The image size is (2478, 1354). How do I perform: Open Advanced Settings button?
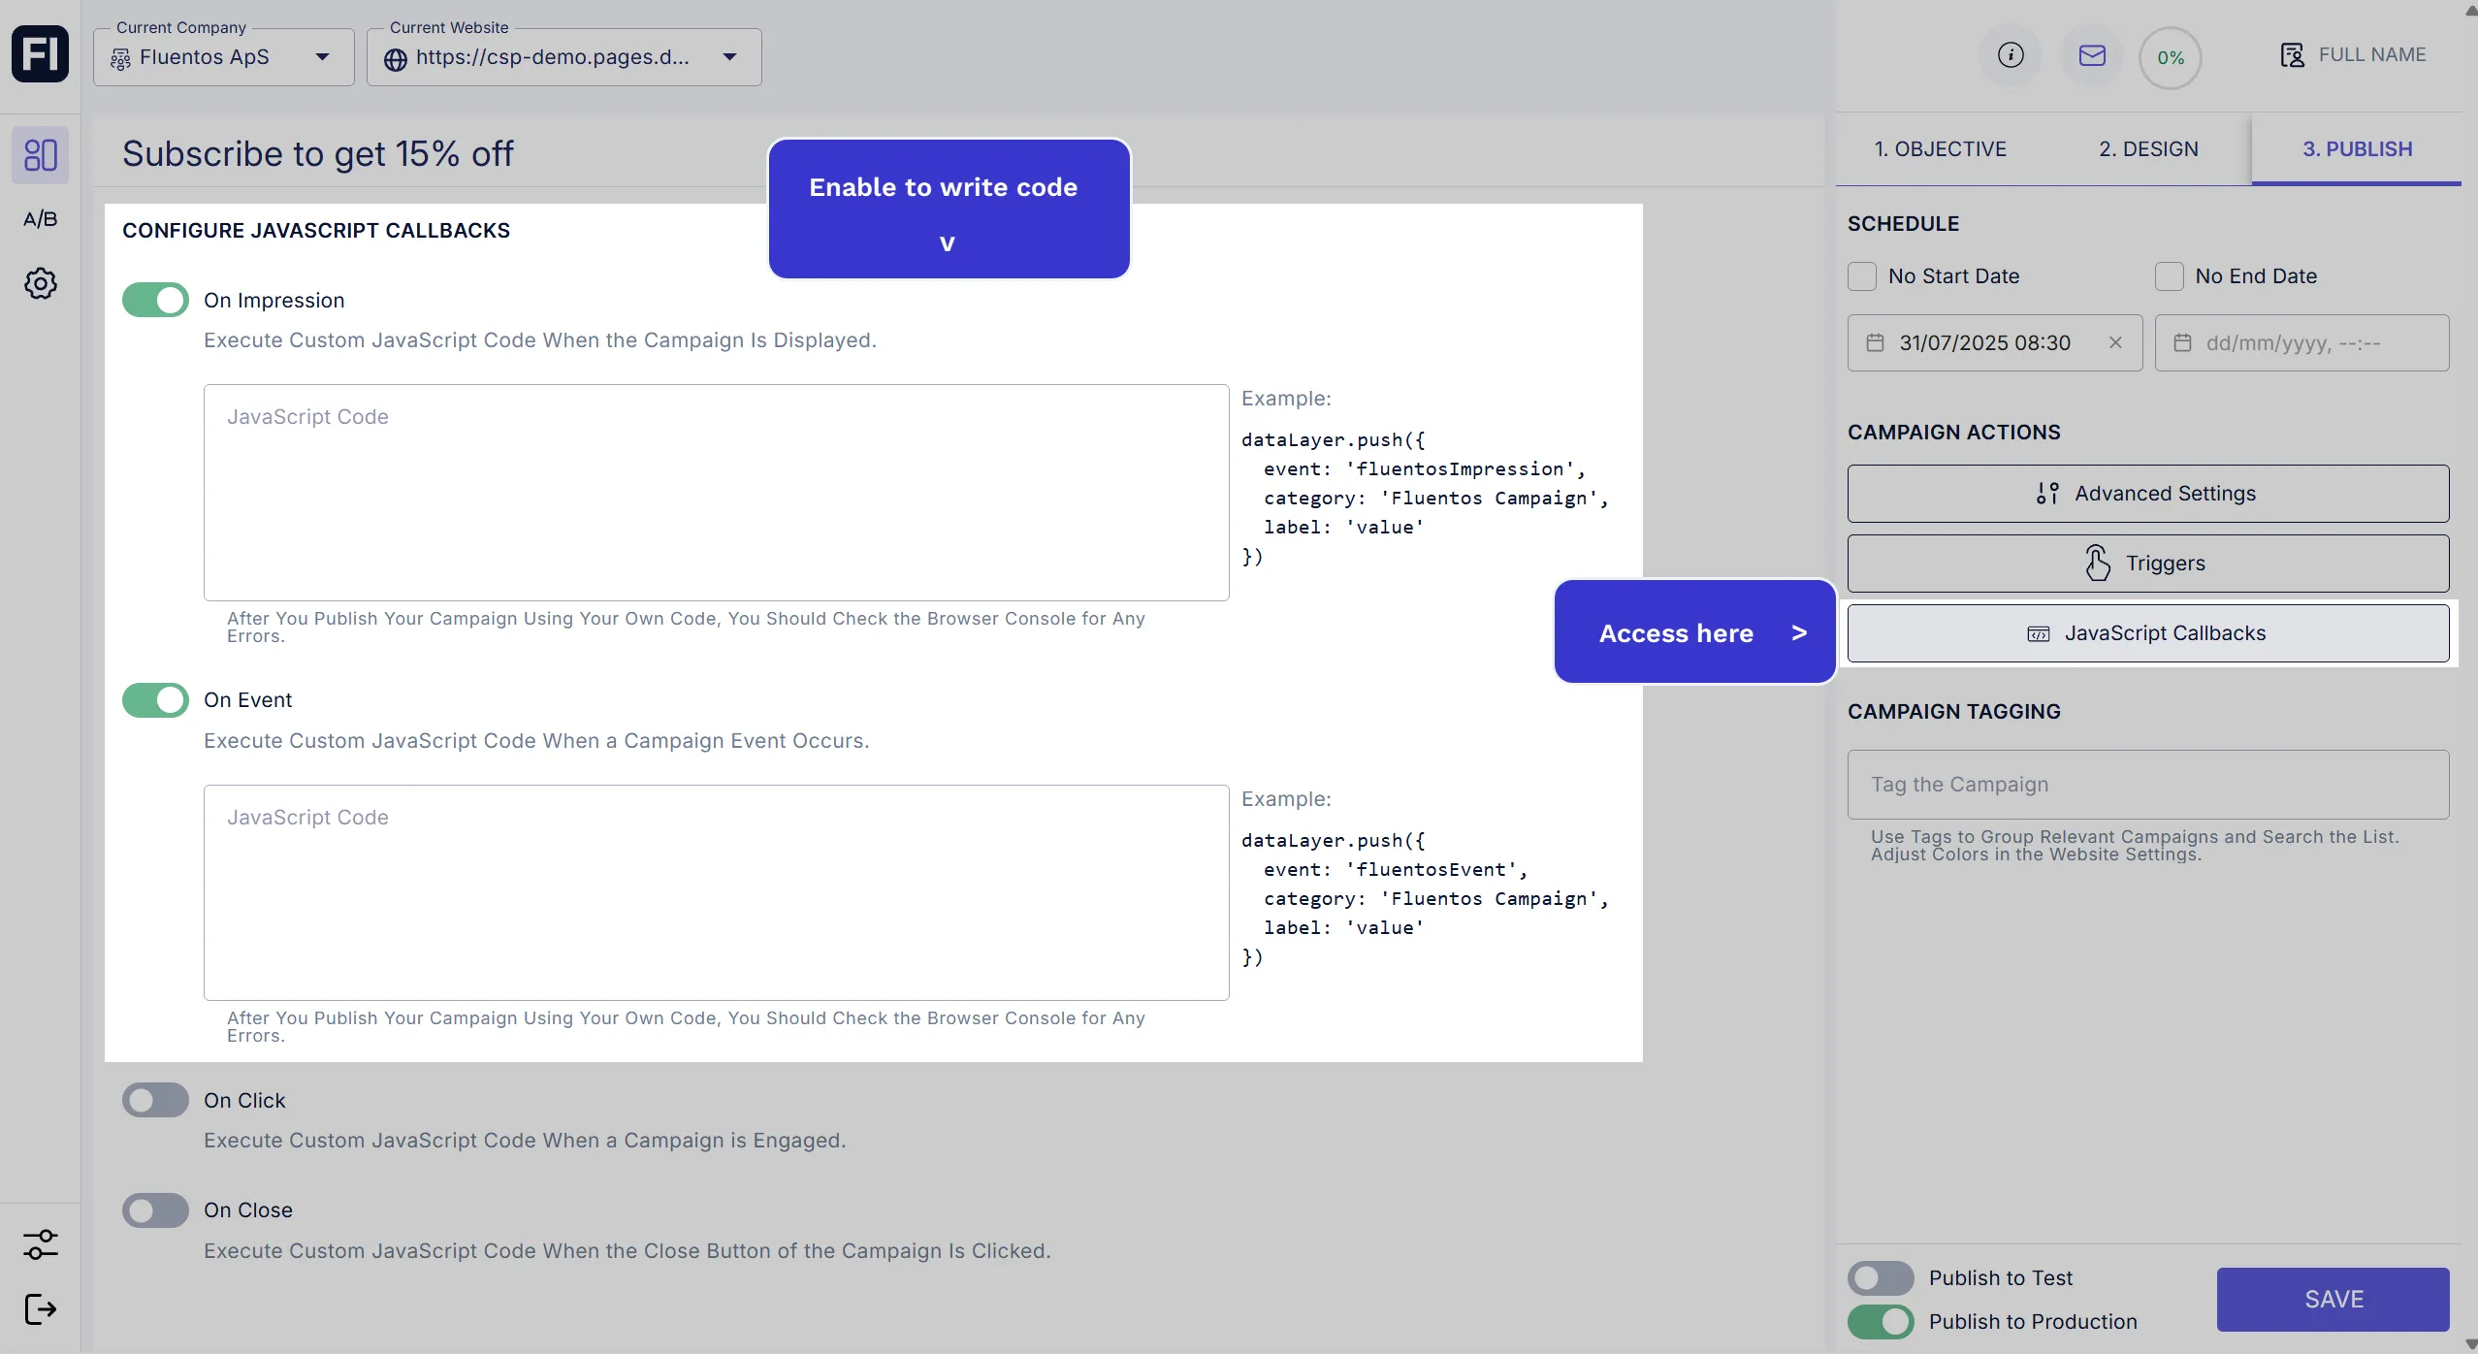[2148, 494]
